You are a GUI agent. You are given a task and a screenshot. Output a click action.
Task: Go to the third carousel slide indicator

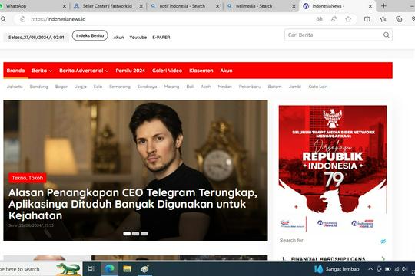(x=144, y=234)
